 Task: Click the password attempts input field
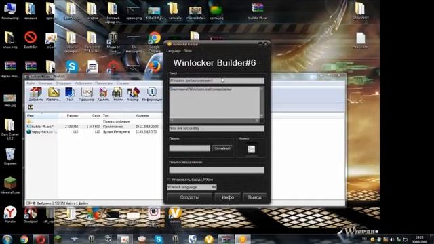click(217, 170)
